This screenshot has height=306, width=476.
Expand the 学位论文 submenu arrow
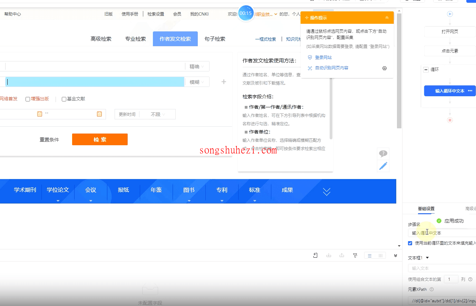58,200
